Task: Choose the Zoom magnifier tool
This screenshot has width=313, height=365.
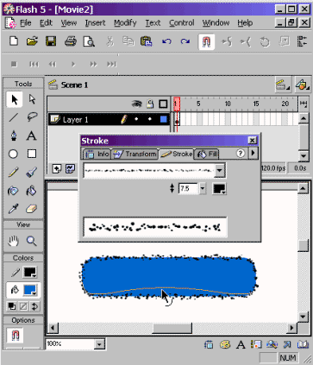Action: coord(32,241)
